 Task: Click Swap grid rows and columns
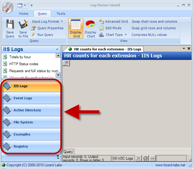click(x=153, y=28)
